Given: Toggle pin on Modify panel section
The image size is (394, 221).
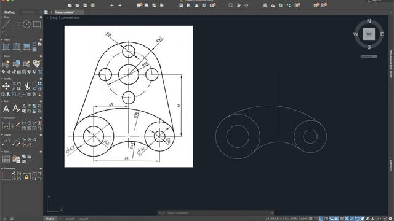Looking at the screenshot, I should click(41, 79).
